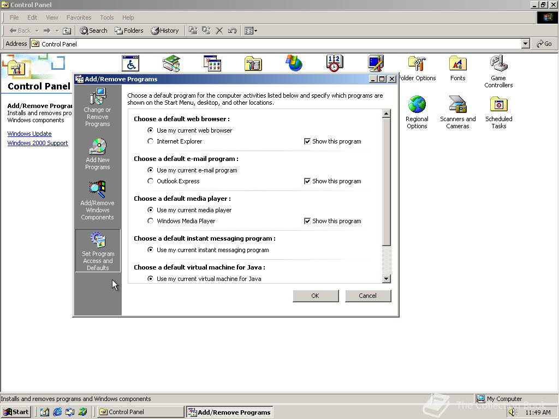Click the defaults list vertical scrollbar thumb
This screenshot has height=419, width=559.
(386, 182)
